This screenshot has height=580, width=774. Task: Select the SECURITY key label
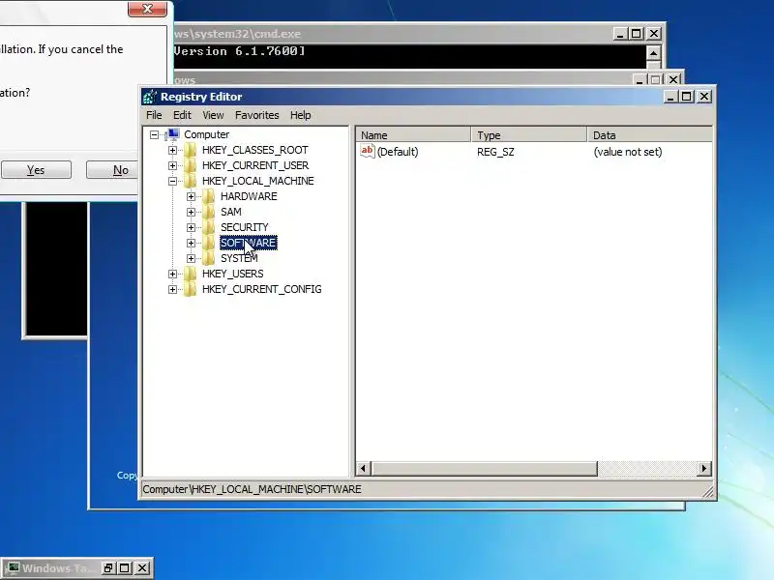245,227
